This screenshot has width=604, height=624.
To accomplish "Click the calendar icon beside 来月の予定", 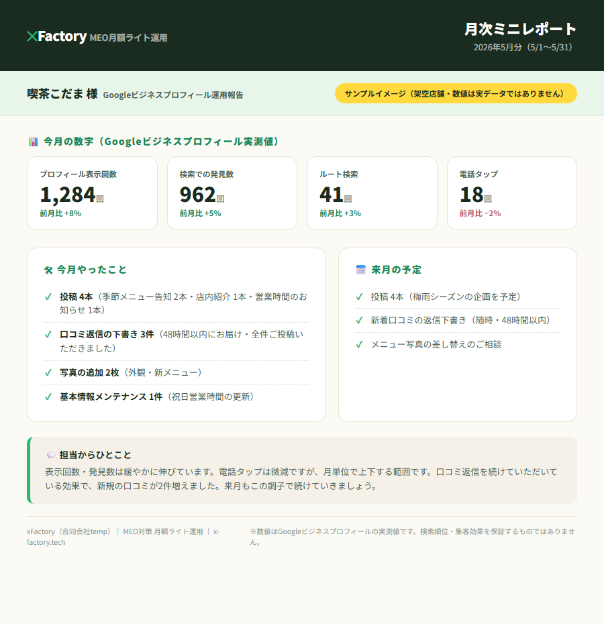I will pos(361,270).
